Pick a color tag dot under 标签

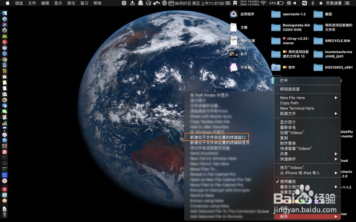(x=296, y=201)
